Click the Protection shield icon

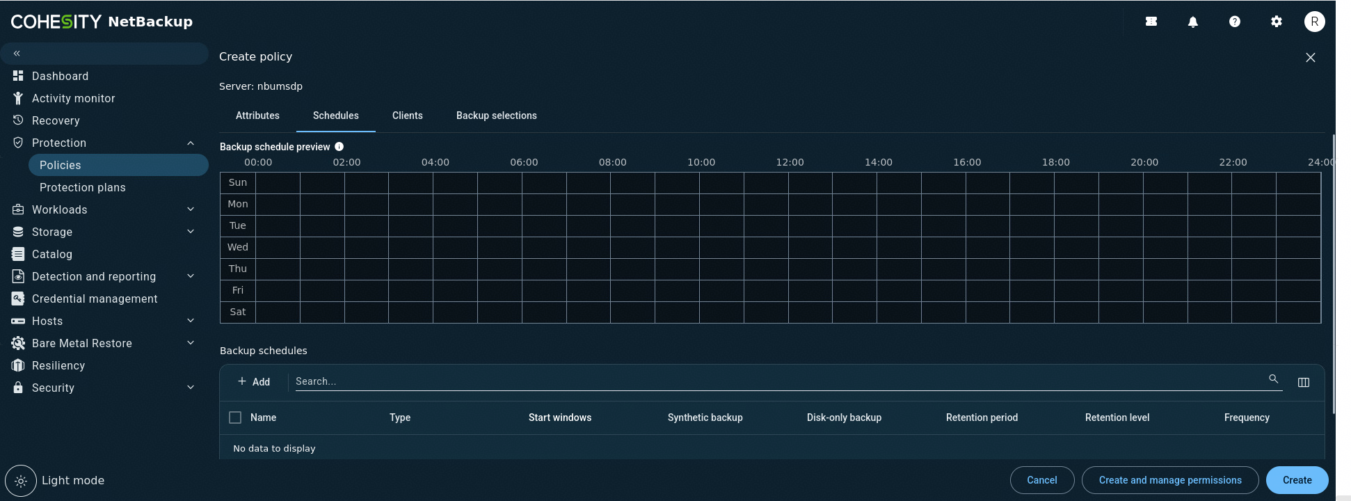click(x=18, y=143)
